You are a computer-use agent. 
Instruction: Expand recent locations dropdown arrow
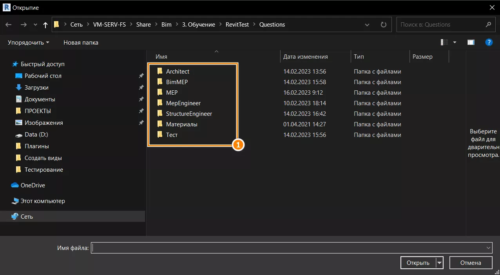click(35, 25)
